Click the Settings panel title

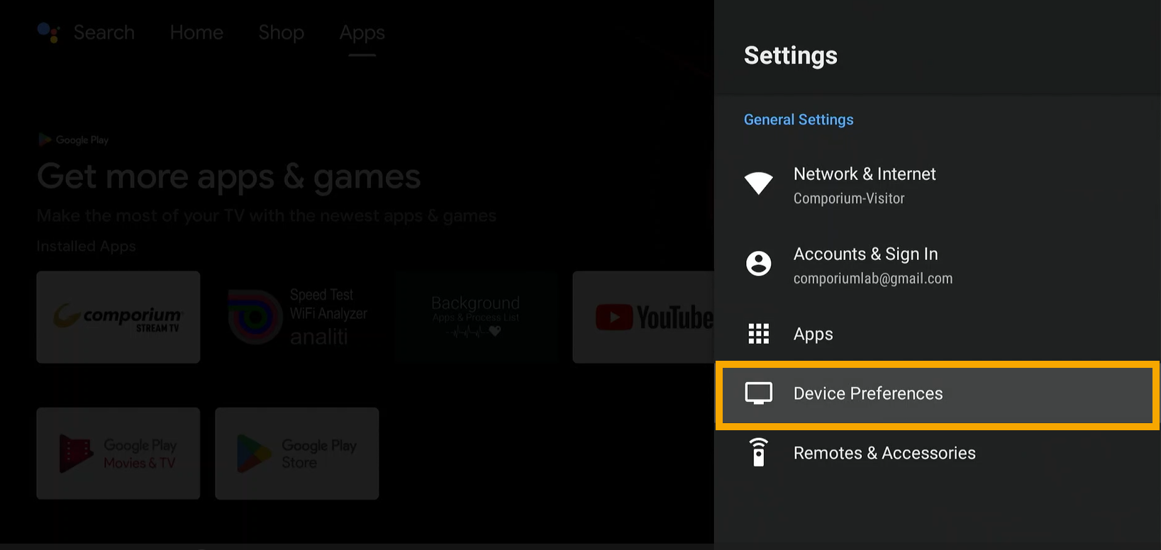(x=790, y=55)
